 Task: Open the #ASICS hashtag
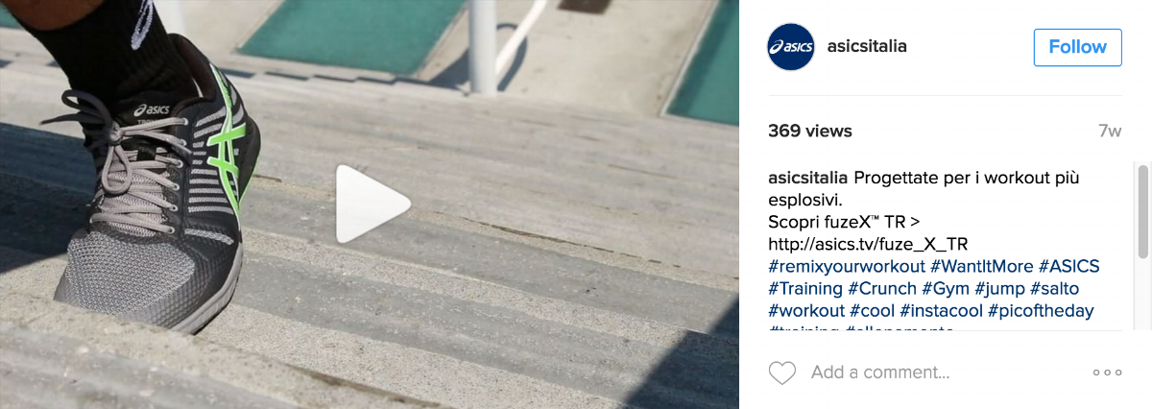point(1068,266)
